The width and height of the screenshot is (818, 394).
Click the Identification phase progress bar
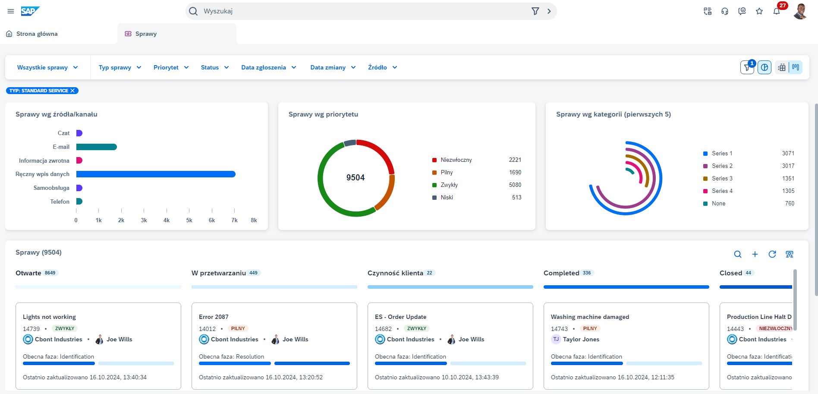point(59,363)
